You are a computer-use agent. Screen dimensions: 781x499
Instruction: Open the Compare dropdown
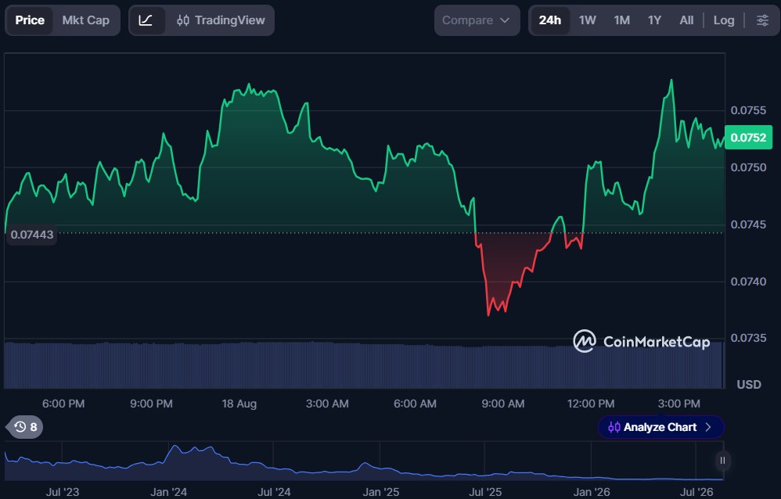click(x=477, y=20)
